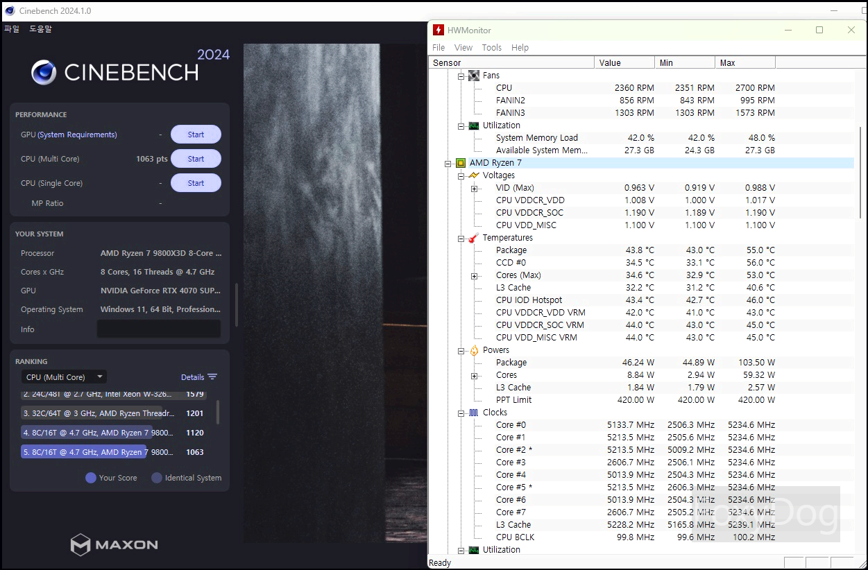Select ranking entry with score 1120

(114, 433)
